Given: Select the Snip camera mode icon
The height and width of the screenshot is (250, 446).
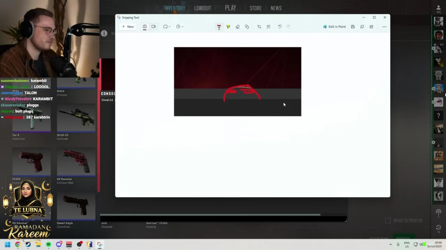Looking at the screenshot, I should (145, 27).
